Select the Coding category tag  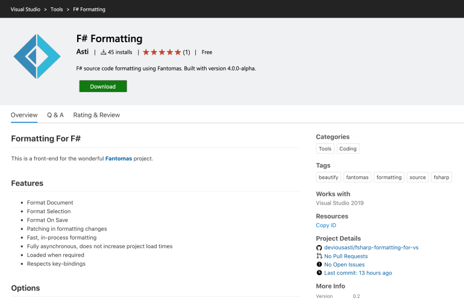click(348, 149)
